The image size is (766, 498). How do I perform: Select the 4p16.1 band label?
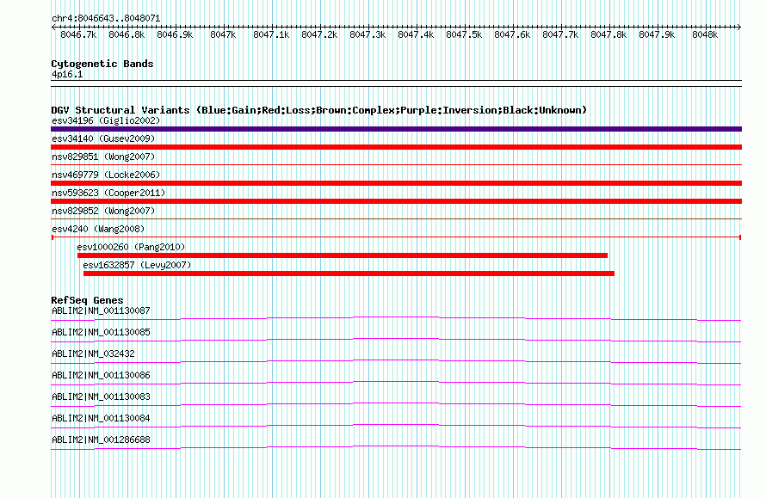click(x=67, y=74)
